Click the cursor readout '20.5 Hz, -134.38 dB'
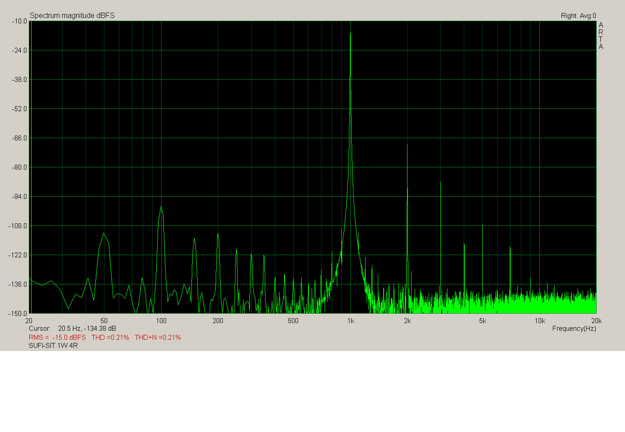The width and height of the screenshot is (625, 432). pyautogui.click(x=87, y=328)
